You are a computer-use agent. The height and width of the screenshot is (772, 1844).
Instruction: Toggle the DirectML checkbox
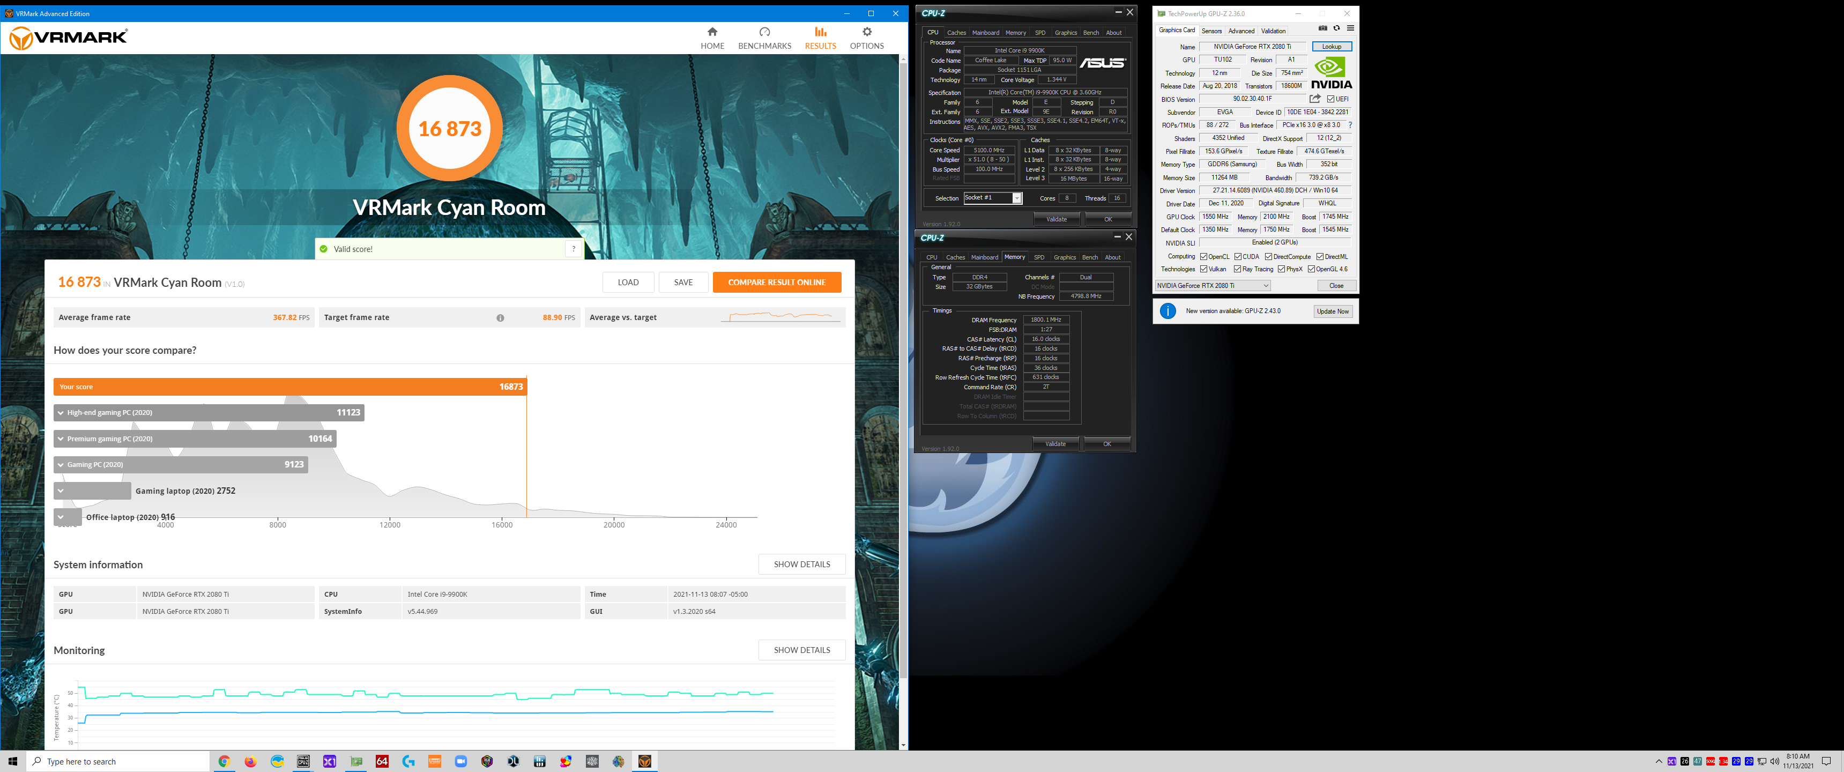(1320, 256)
